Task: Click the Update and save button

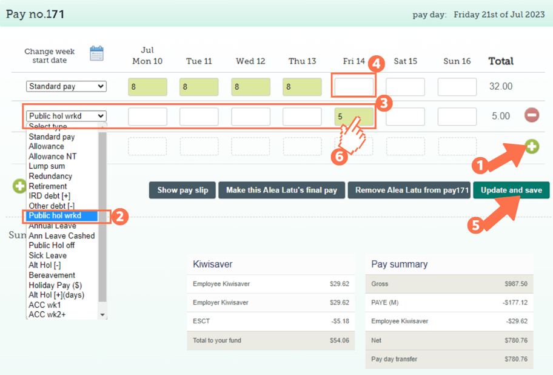Action: pos(511,190)
